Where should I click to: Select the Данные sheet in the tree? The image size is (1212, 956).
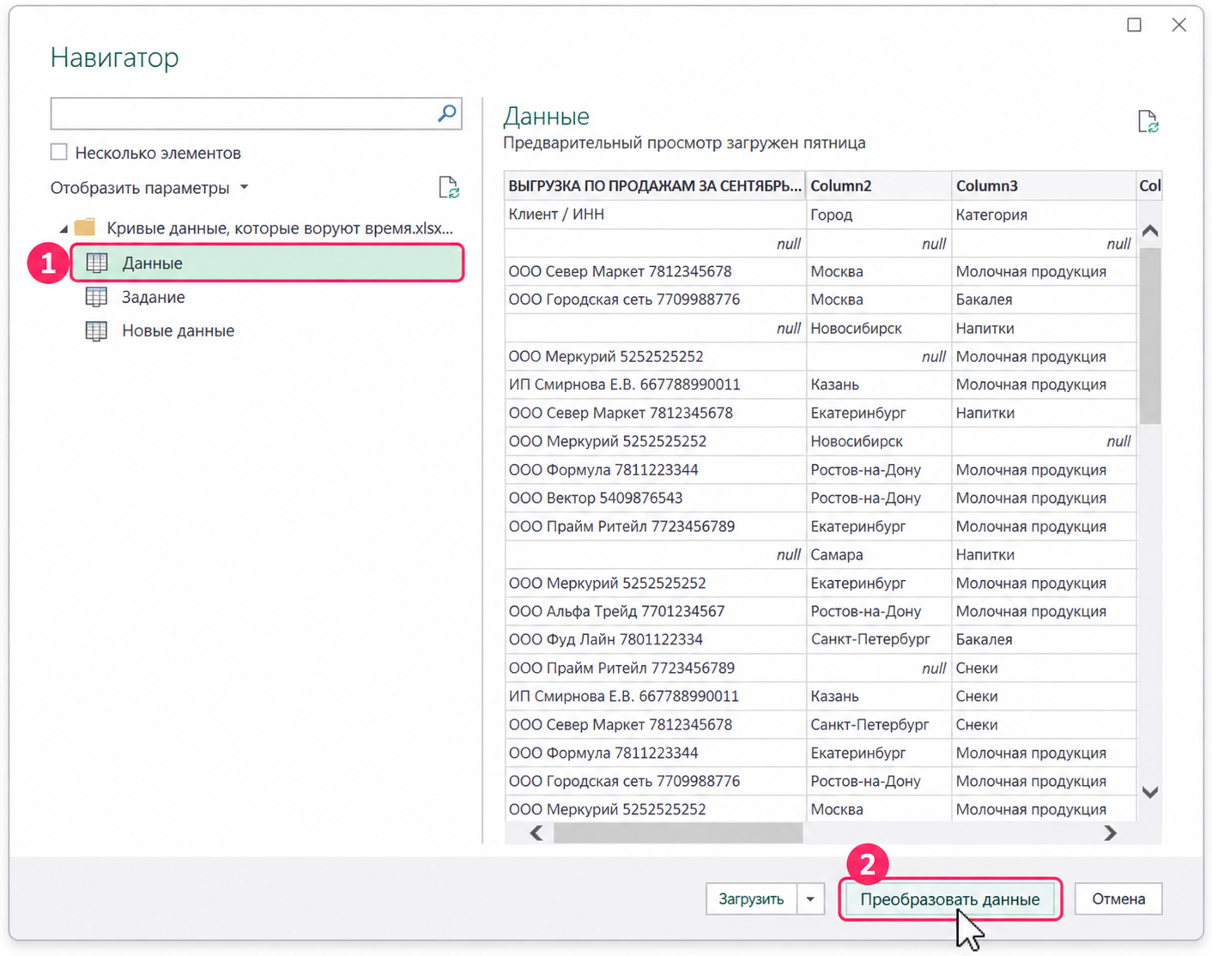coord(268,263)
